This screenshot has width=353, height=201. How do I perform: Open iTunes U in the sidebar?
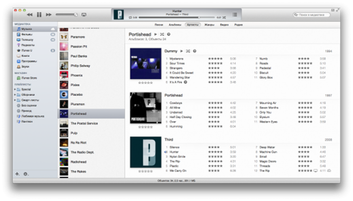35,50
